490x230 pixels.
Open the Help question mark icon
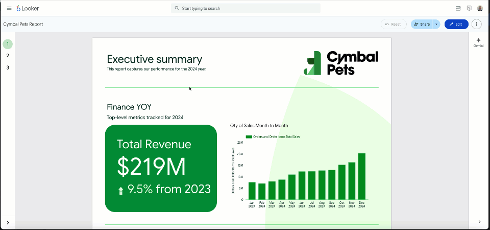469,9
